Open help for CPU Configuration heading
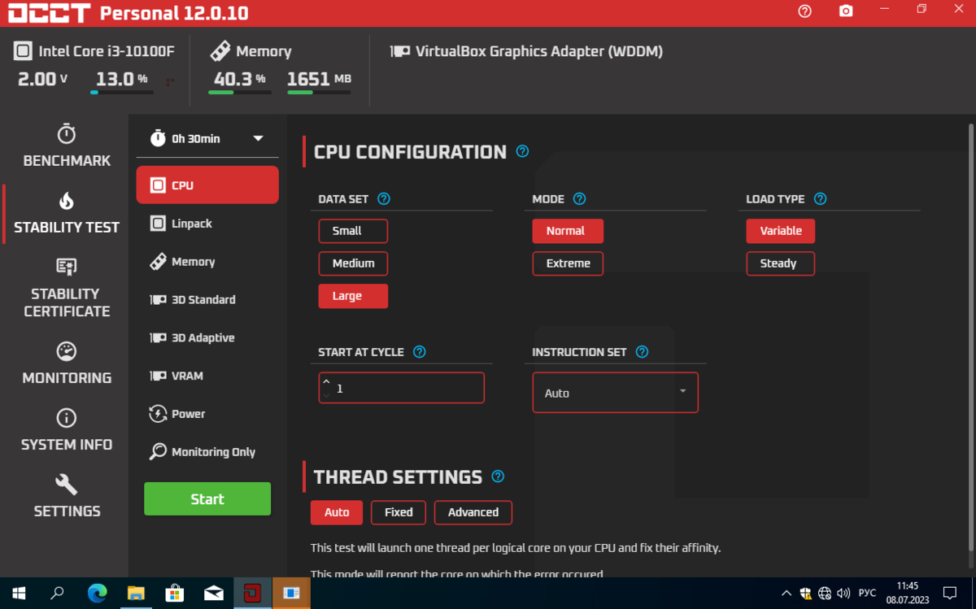This screenshot has width=976, height=609. 522,151
